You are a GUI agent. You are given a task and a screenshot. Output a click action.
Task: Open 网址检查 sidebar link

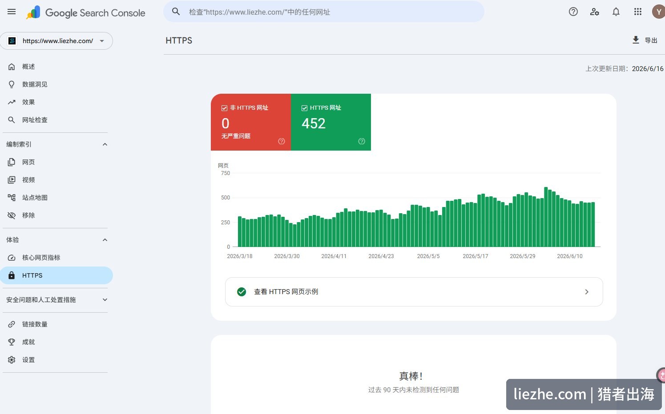pyautogui.click(x=56, y=120)
